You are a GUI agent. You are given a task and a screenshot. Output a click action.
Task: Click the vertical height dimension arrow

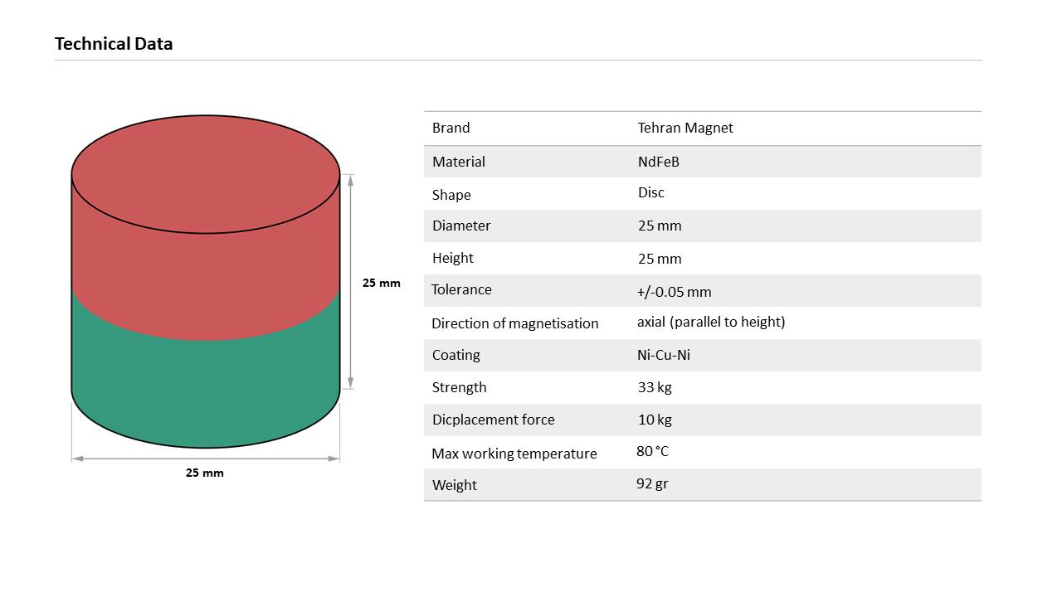(350, 282)
